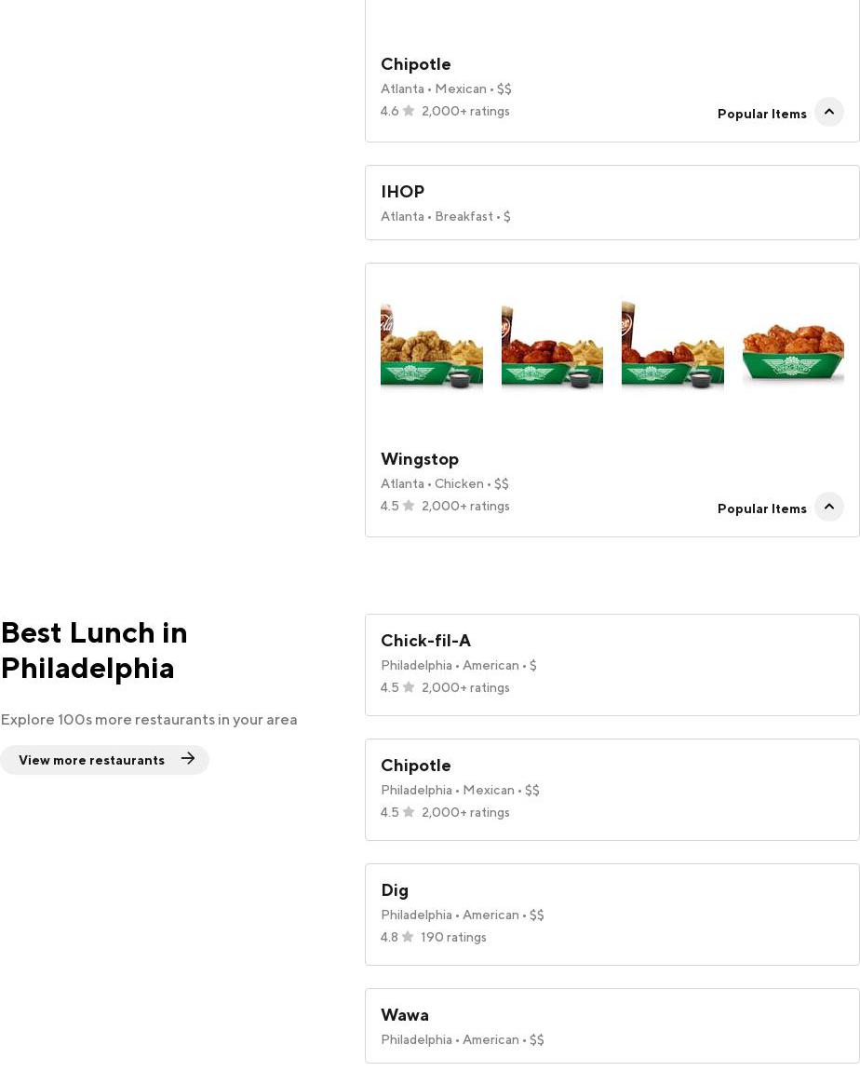
Task: Open the Wawa Philadelphia restaurant listing
Action: pyautogui.click(x=611, y=1025)
